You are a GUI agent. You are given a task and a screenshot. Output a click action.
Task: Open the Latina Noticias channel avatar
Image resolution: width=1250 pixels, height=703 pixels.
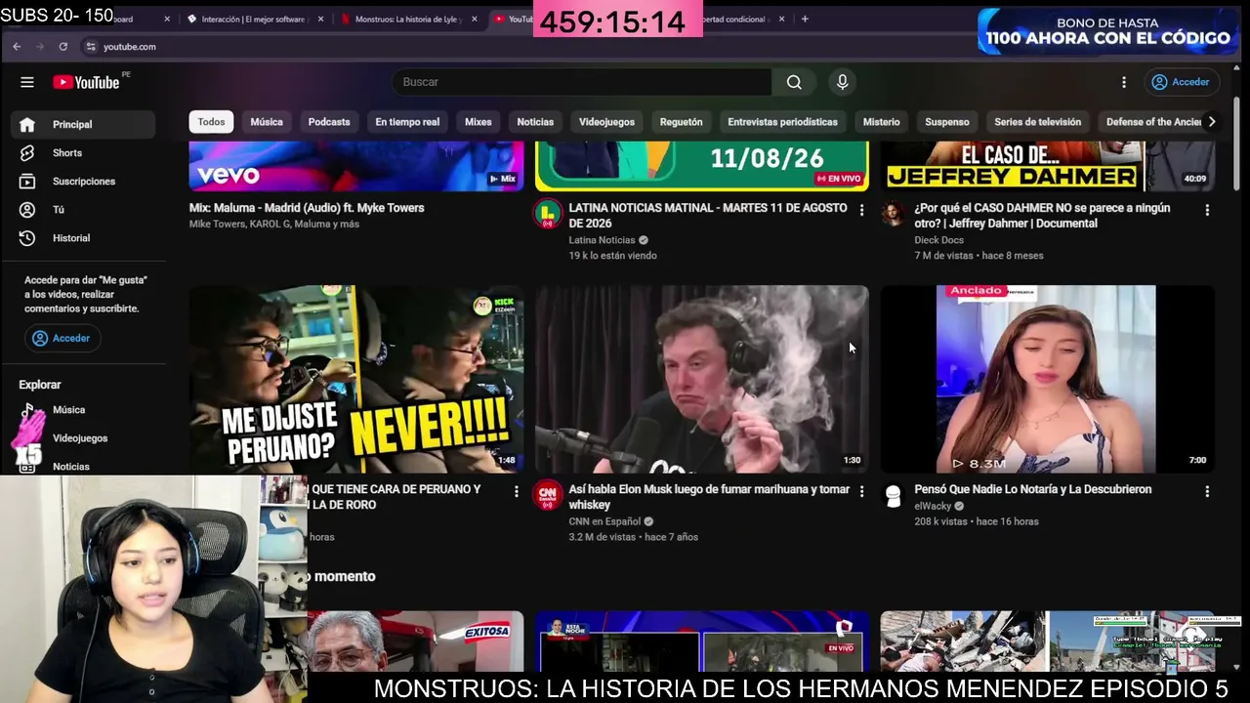click(547, 214)
